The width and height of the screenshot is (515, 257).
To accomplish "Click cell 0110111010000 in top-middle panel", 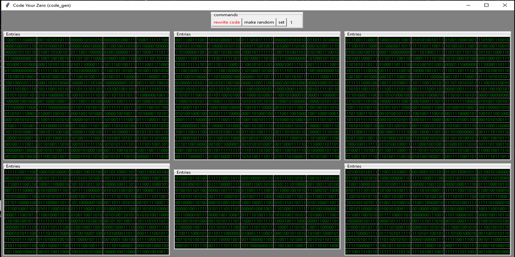I will click(x=324, y=40).
